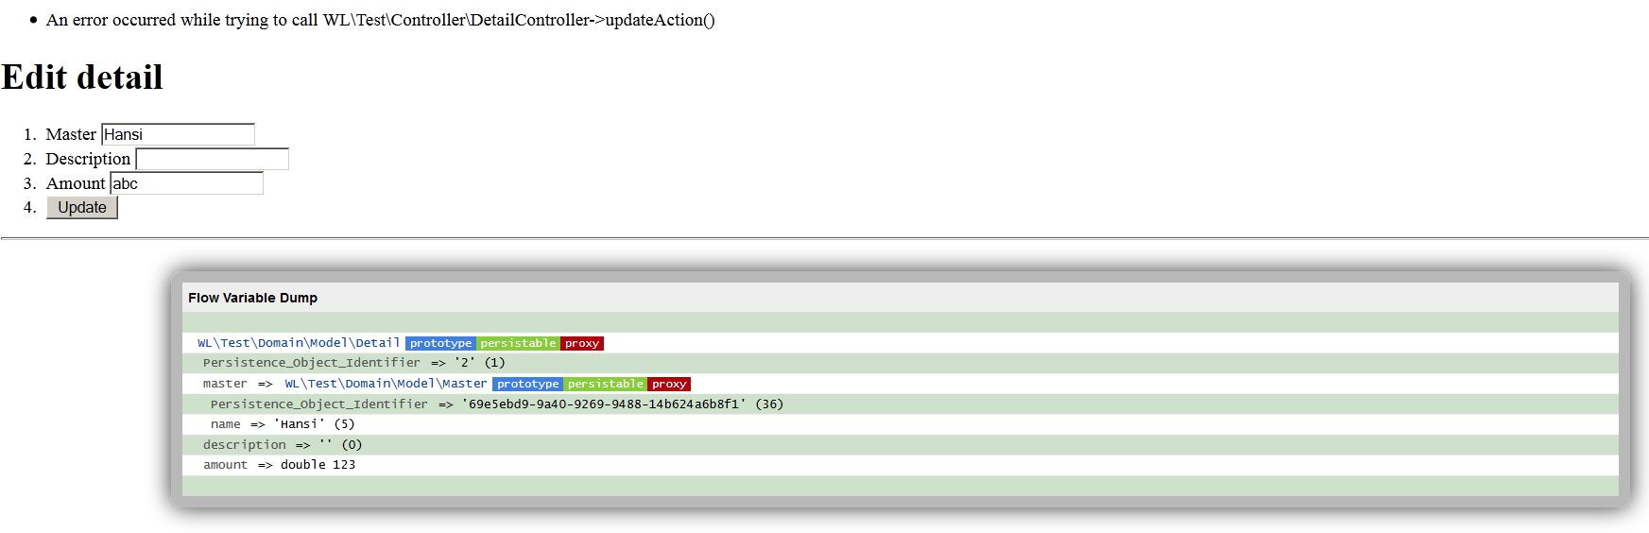
Task: Click the prototype badge beside Detail
Action: (x=440, y=343)
